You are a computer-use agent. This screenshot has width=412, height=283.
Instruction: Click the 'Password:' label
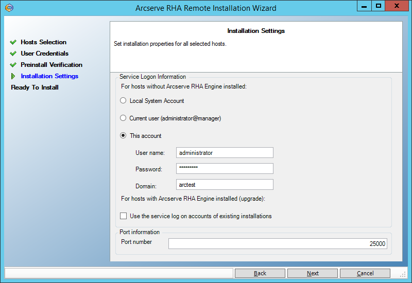(149, 169)
